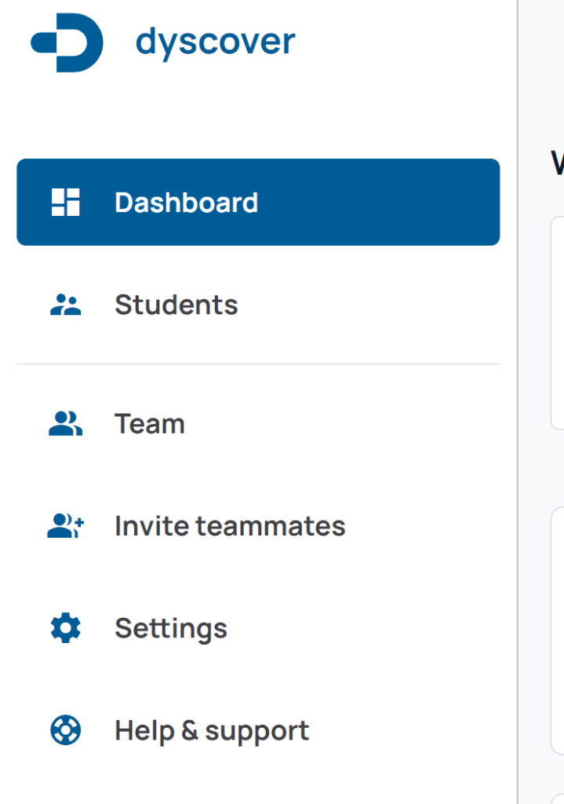This screenshot has width=564, height=804.
Task: Click the partially visible heading at right edge
Action: (558, 163)
